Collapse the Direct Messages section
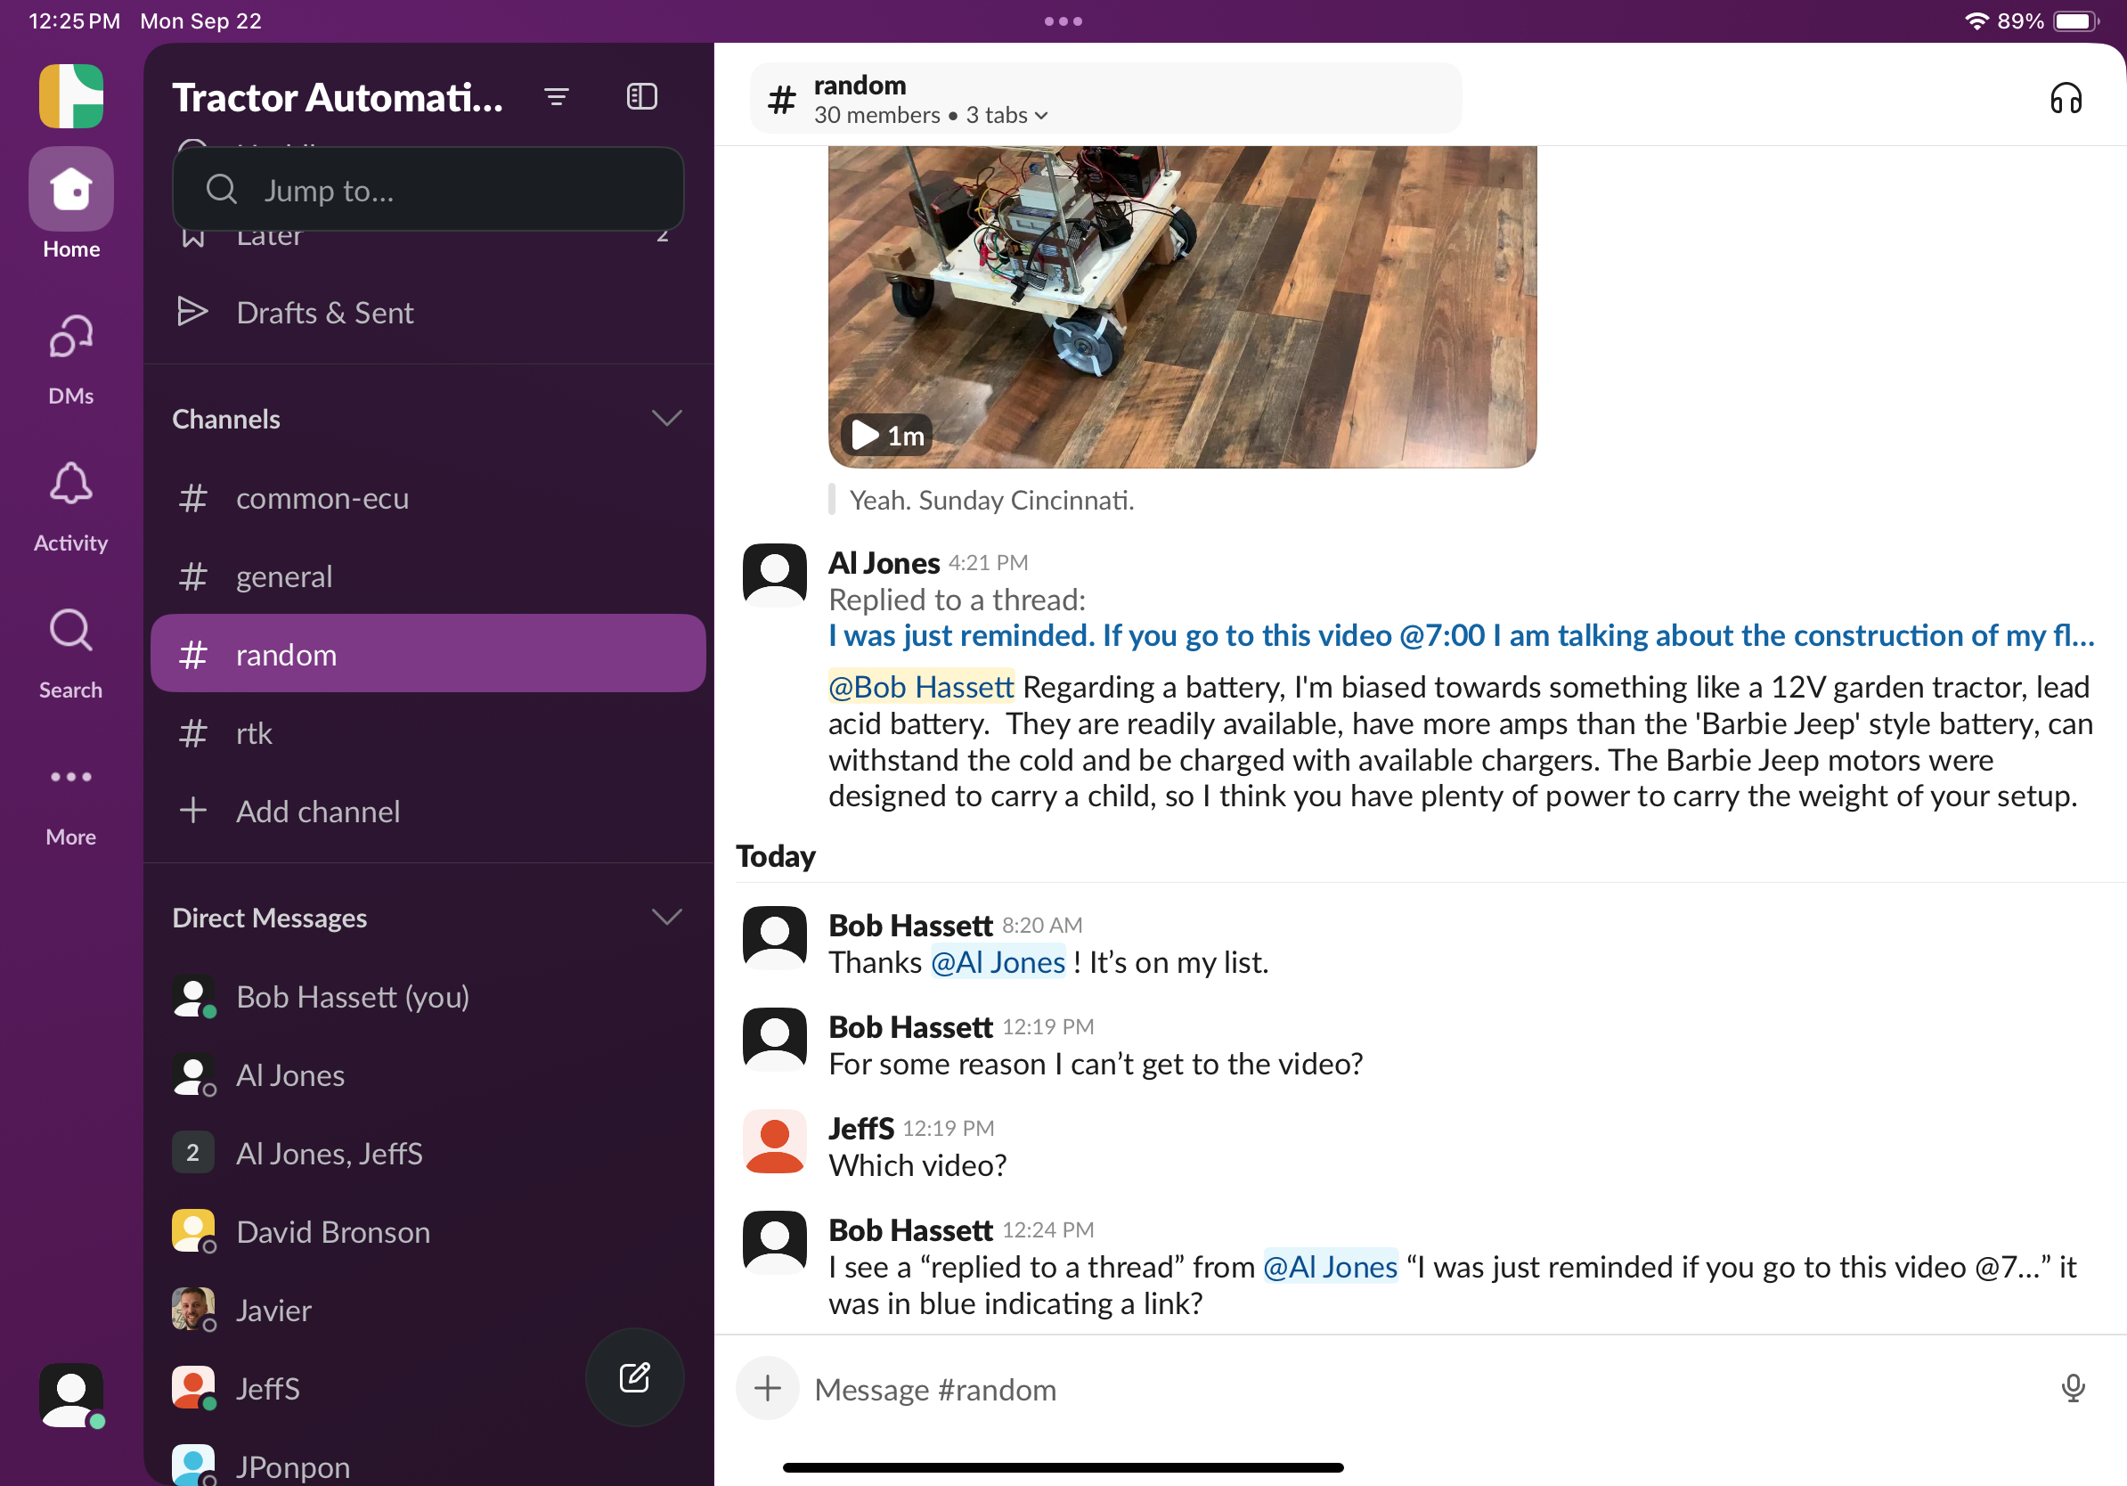This screenshot has width=2127, height=1486. coord(666,918)
